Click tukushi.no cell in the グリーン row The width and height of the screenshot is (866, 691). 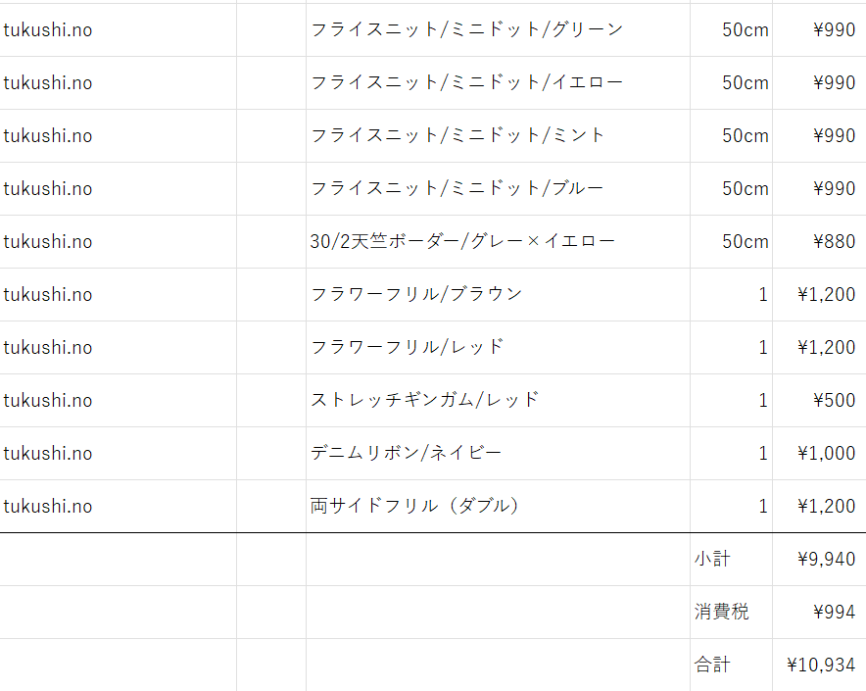(x=118, y=29)
